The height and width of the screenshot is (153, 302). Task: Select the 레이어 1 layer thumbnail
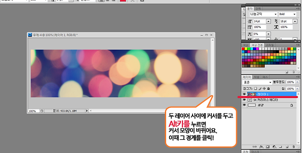252,94
